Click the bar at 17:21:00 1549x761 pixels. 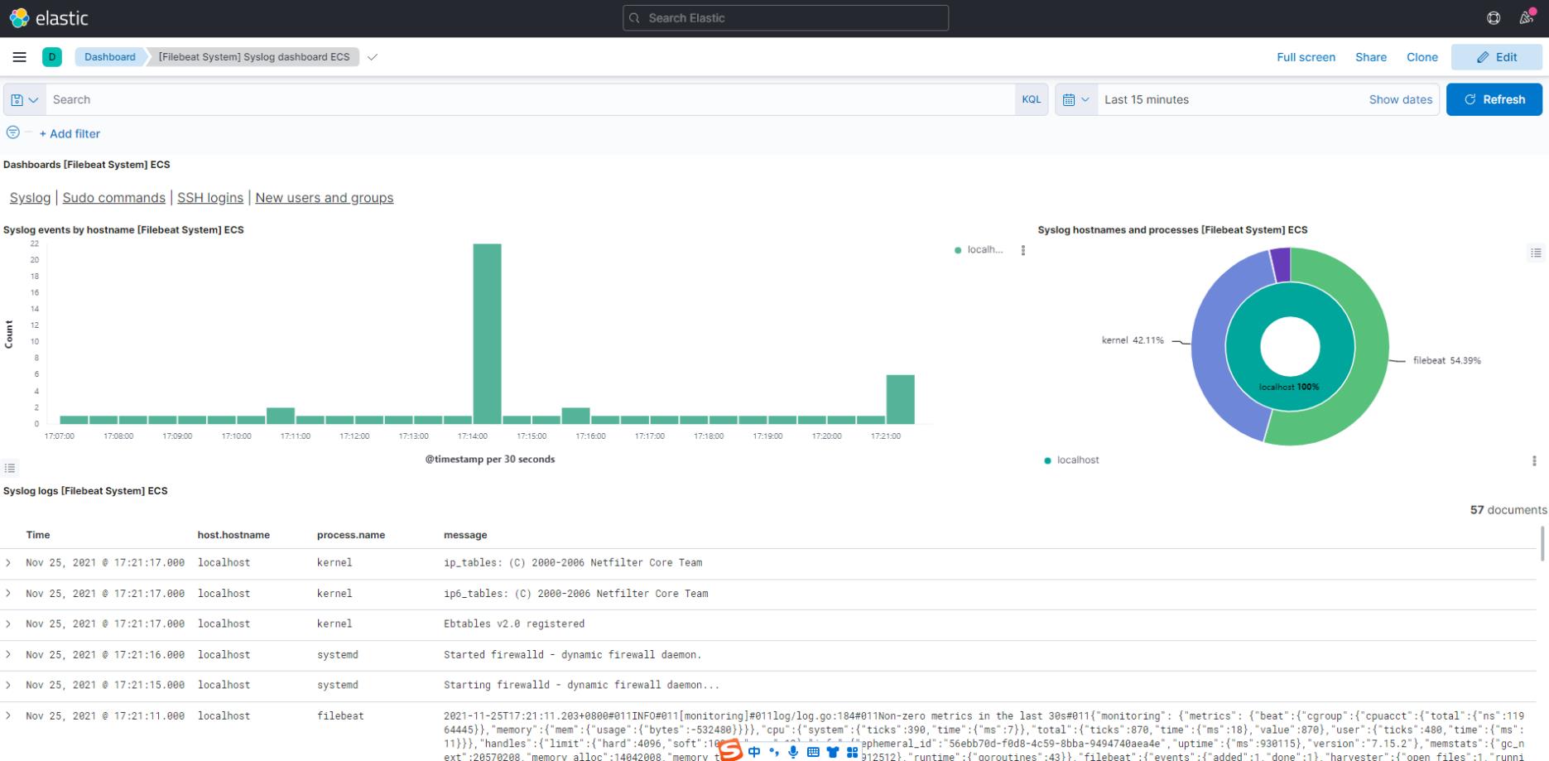pyautogui.click(x=900, y=399)
